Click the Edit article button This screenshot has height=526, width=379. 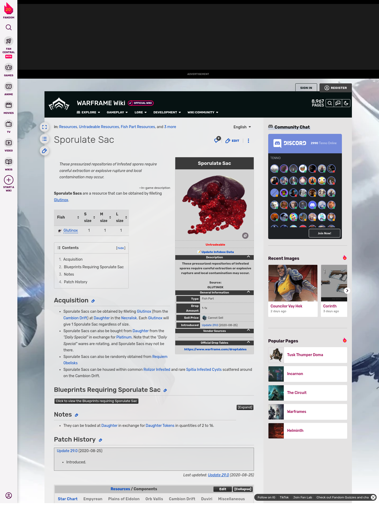(232, 141)
